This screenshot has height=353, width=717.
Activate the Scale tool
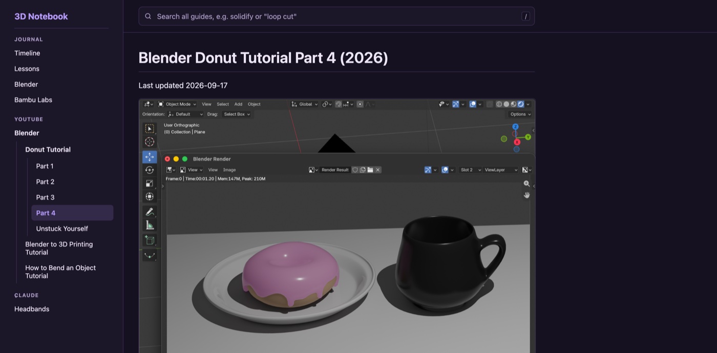(150, 183)
